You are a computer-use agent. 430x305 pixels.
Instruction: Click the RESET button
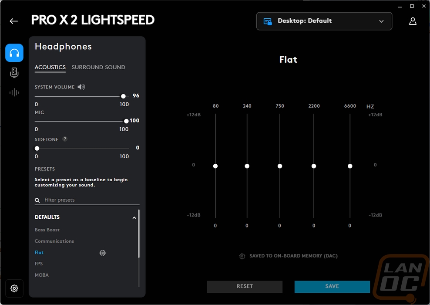(245, 286)
